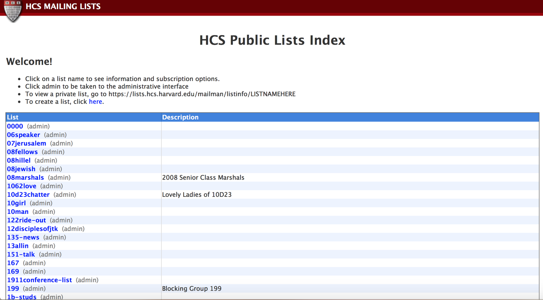Open the 10d23chatter list
This screenshot has height=300, width=543.
coord(28,195)
